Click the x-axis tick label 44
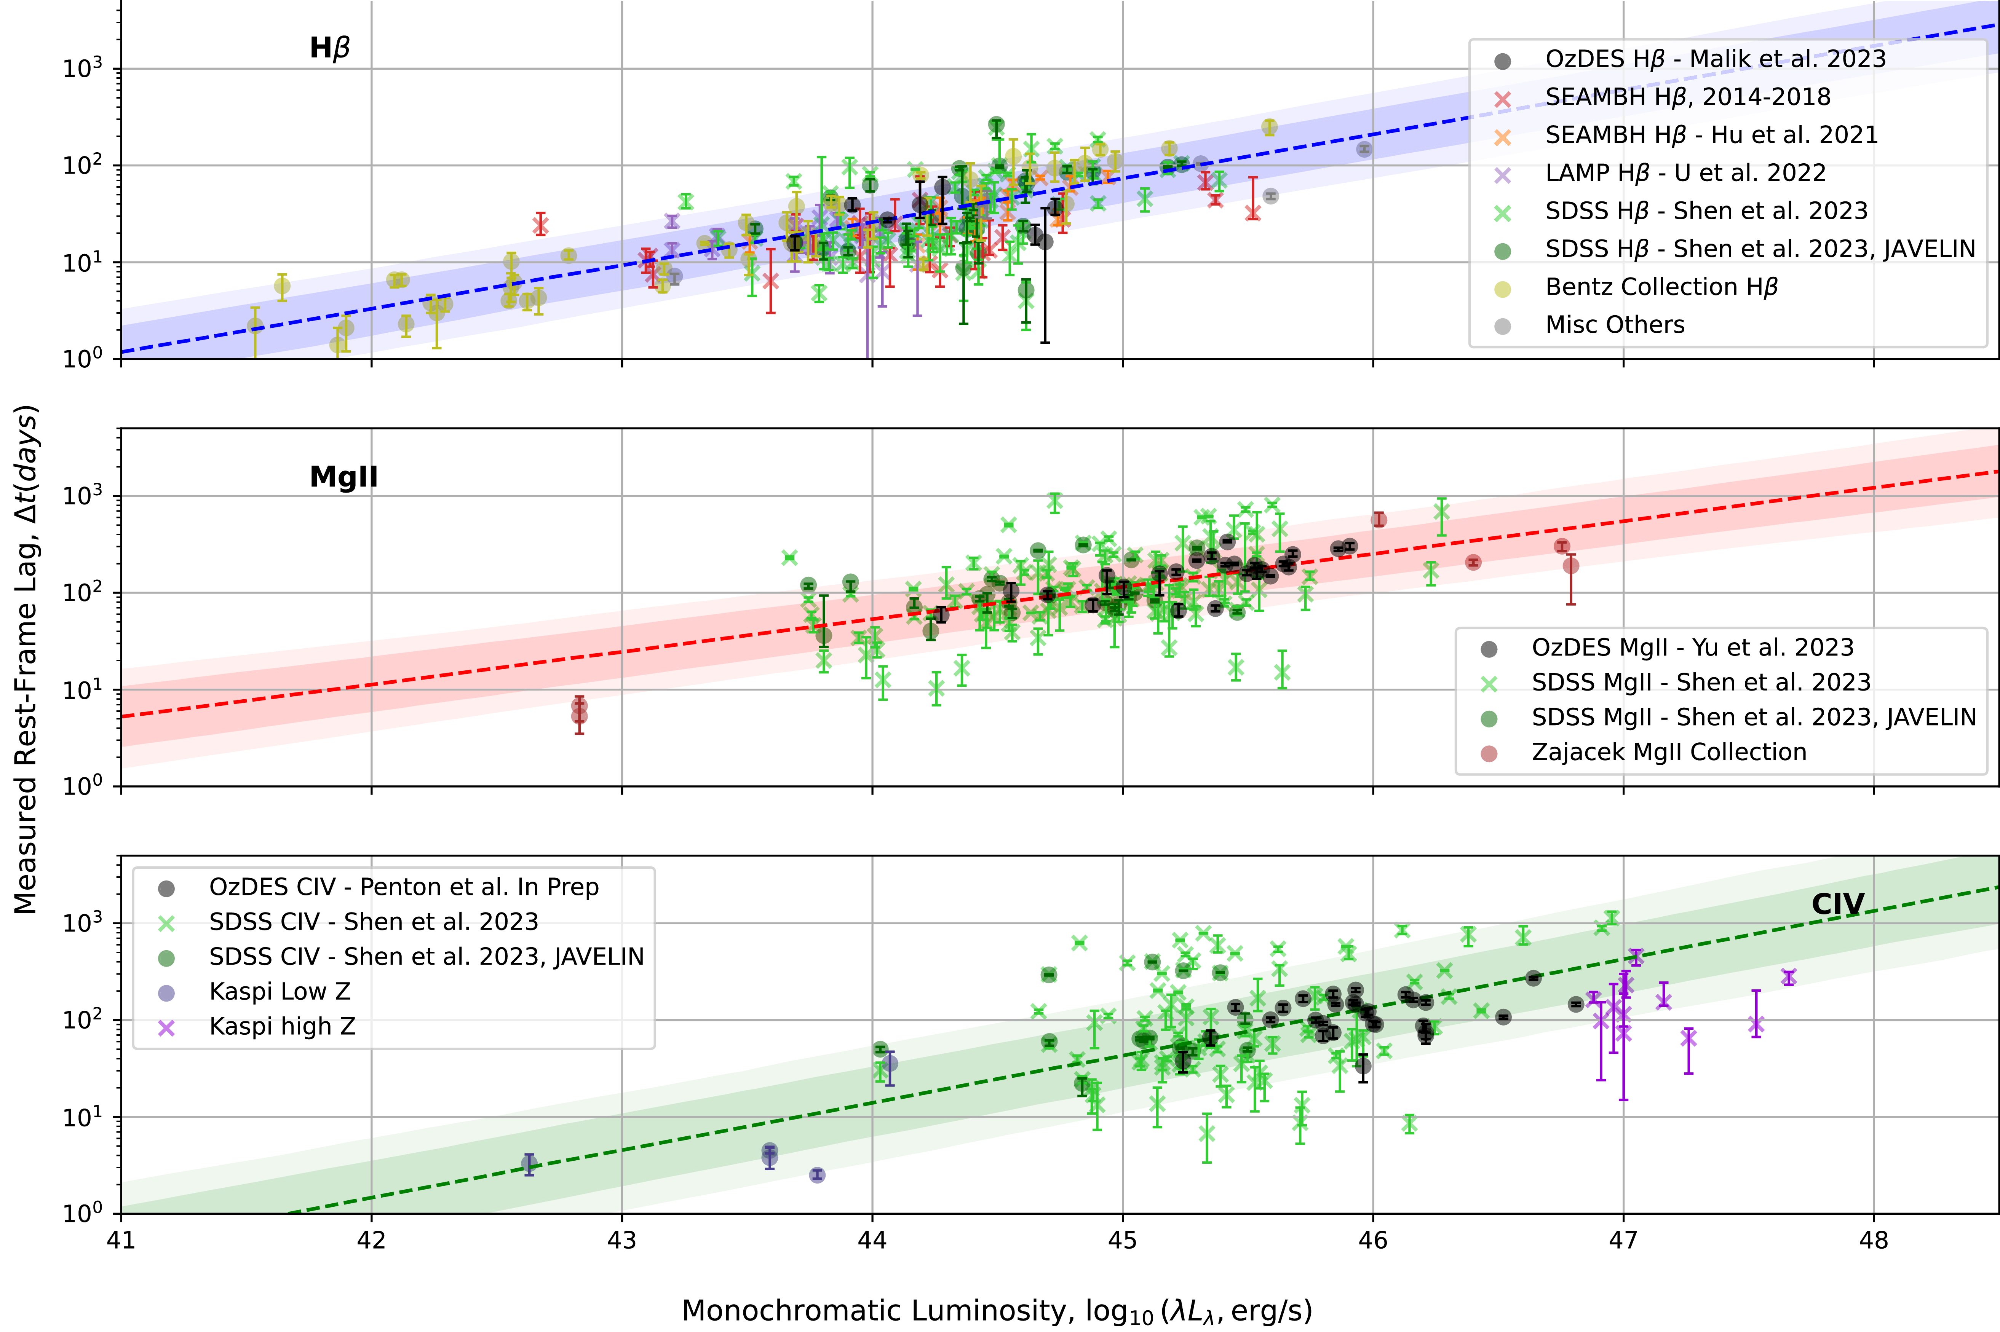 872,1241
